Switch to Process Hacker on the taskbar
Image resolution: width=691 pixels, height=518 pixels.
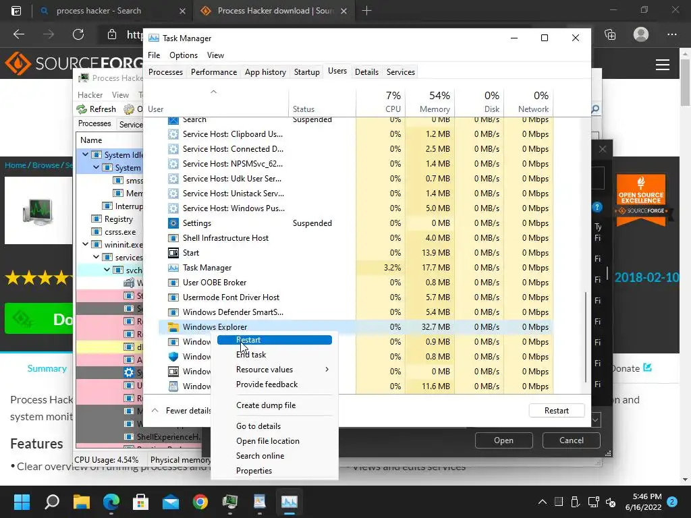[x=230, y=502]
